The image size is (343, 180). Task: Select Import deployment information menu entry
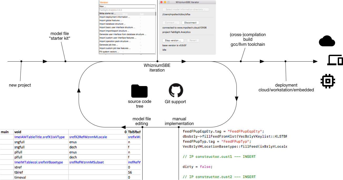(x=128, y=17)
